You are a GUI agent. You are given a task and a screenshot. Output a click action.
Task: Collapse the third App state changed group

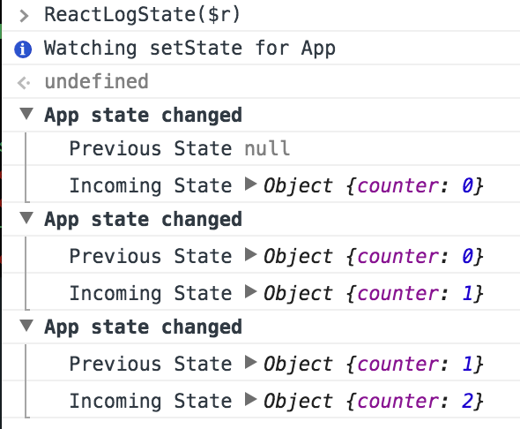[26, 326]
